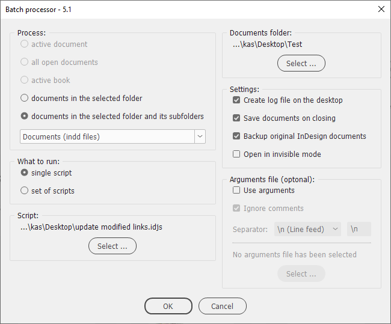Image resolution: width=391 pixels, height=324 pixels.
Task: Open the Documents (indd files) dropdown
Action: (112, 136)
